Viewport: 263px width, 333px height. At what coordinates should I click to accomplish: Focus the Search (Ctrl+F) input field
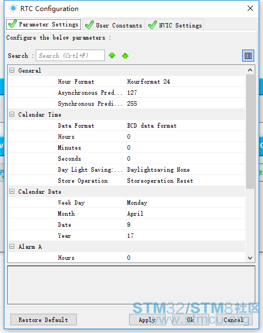70,56
